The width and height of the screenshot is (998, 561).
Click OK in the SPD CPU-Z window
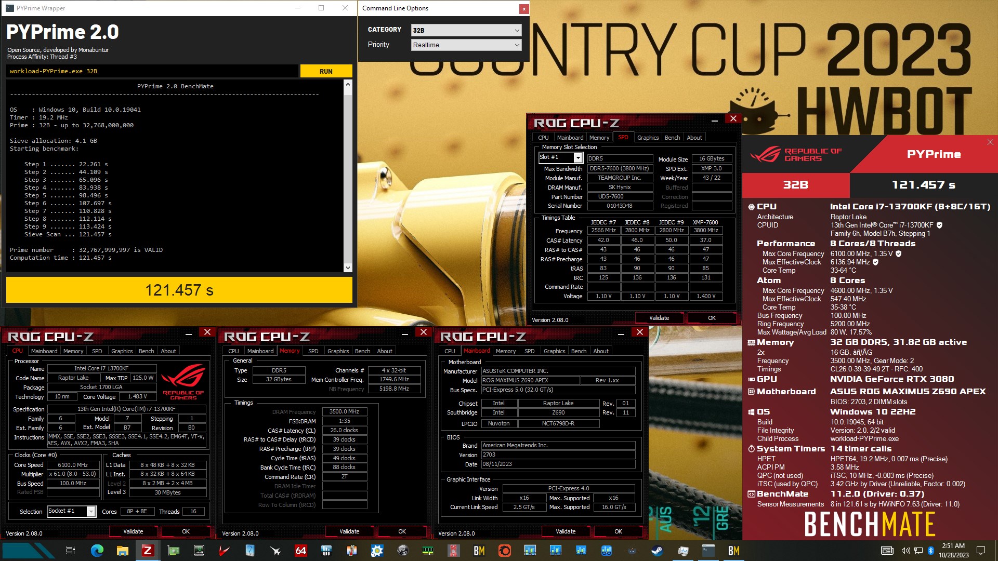pyautogui.click(x=712, y=318)
